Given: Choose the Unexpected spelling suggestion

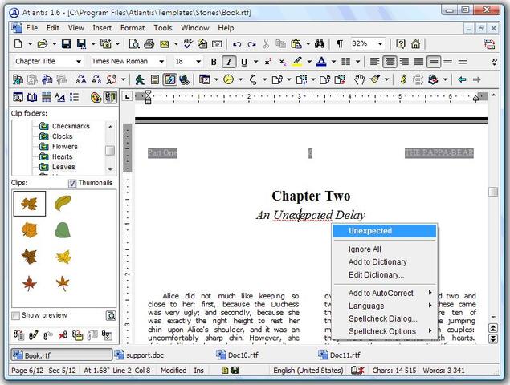Looking at the screenshot, I should [x=385, y=231].
